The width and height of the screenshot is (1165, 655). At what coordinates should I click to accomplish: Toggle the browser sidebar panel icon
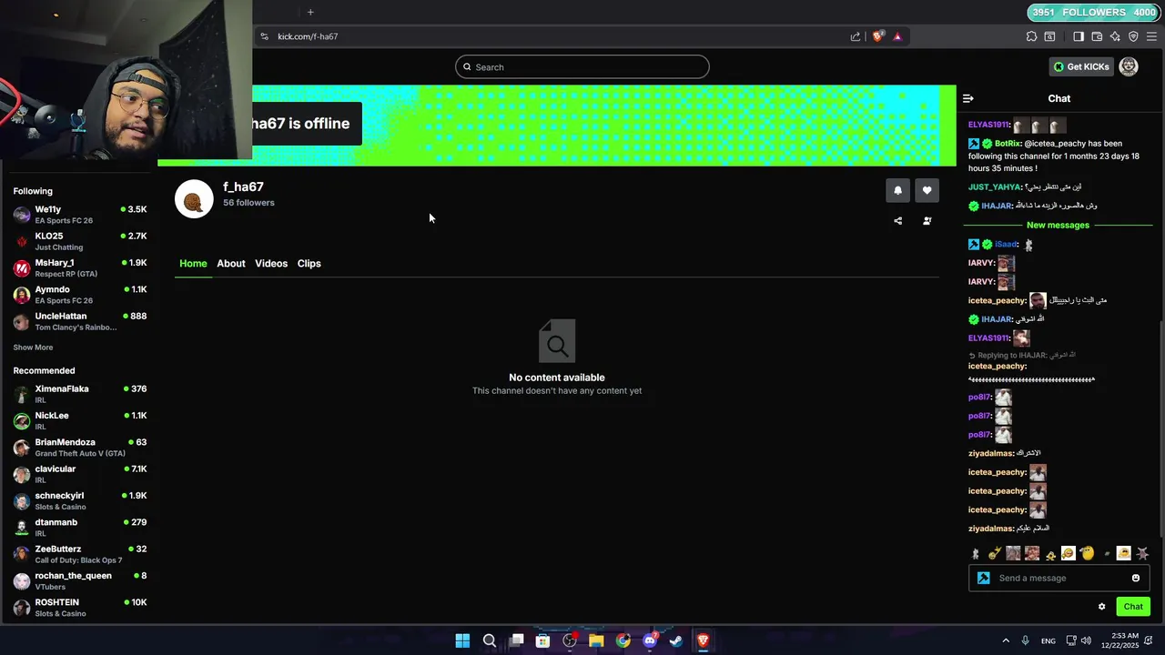[x=1079, y=36]
